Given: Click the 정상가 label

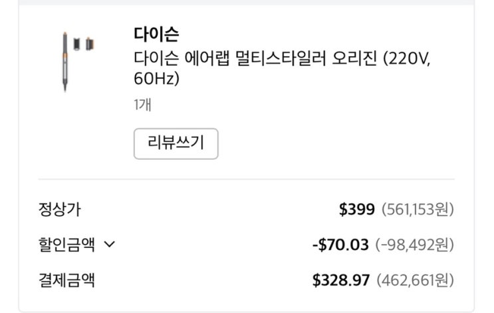Looking at the screenshot, I should tap(59, 210).
